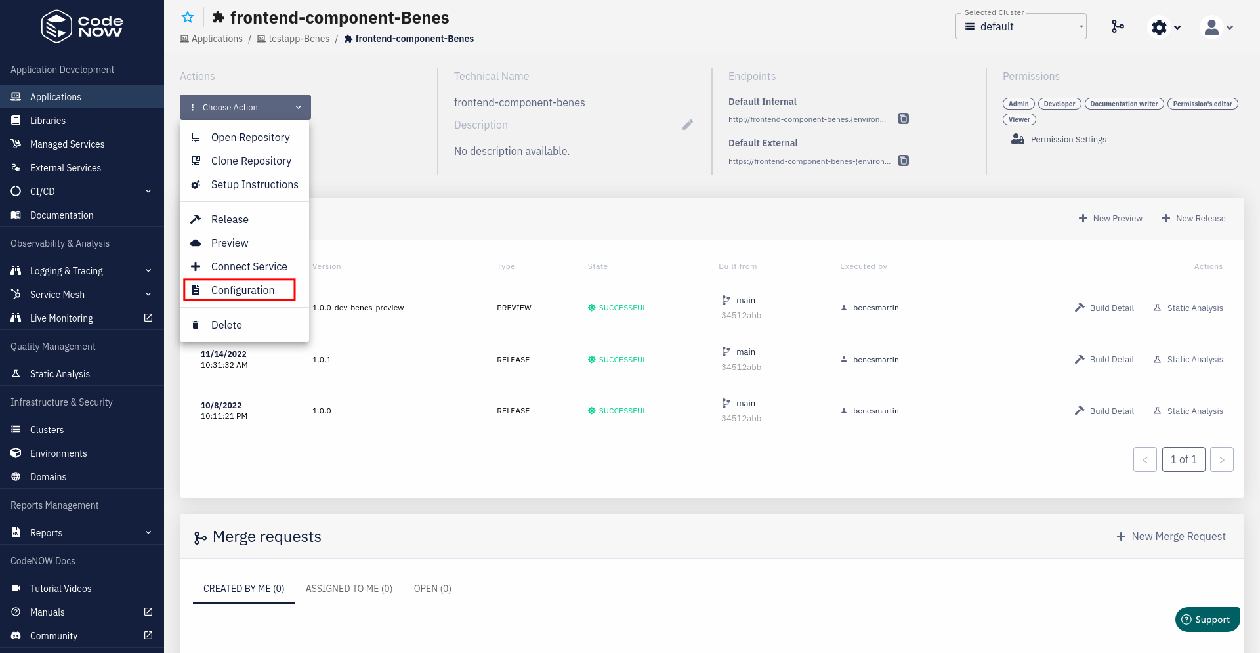Open the settings gear menu
The image size is (1260, 653).
pos(1166,27)
